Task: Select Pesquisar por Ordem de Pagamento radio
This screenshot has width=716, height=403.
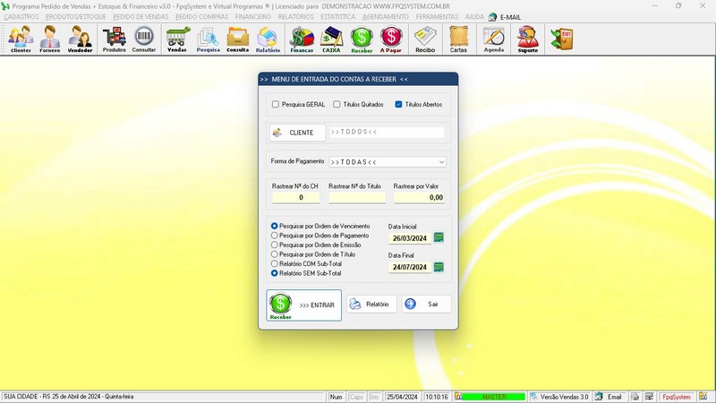Action: coord(275,236)
